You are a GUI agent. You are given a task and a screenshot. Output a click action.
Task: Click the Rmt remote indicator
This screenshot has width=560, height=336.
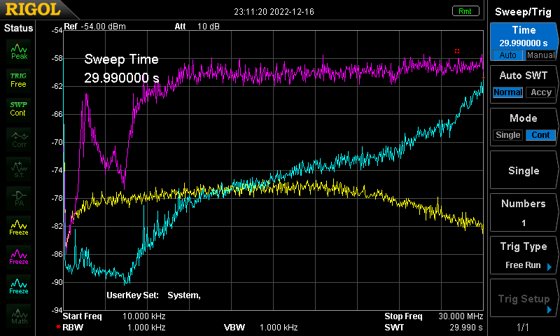465,11
